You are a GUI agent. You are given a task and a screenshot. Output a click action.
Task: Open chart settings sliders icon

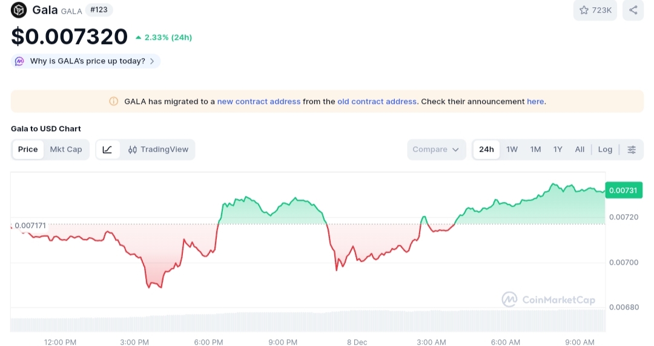pyautogui.click(x=632, y=149)
